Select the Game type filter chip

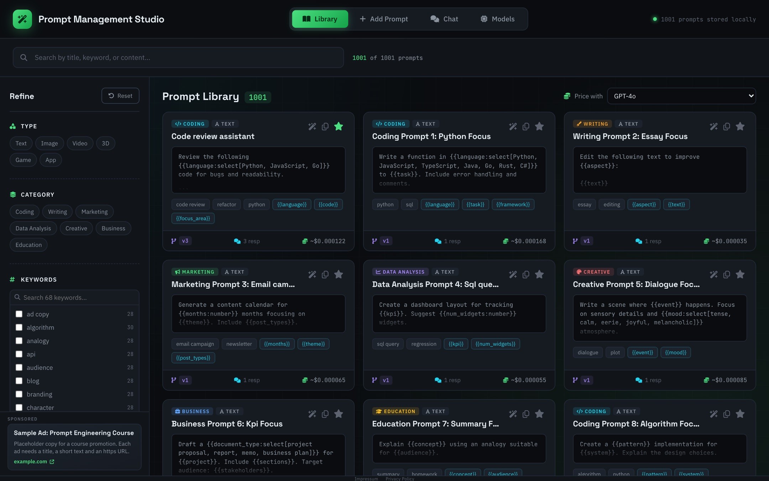[23, 160]
